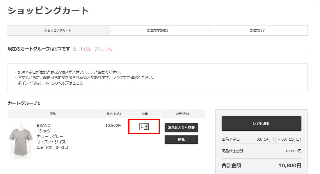Select the ショッピングカート progress step

tap(58, 30)
